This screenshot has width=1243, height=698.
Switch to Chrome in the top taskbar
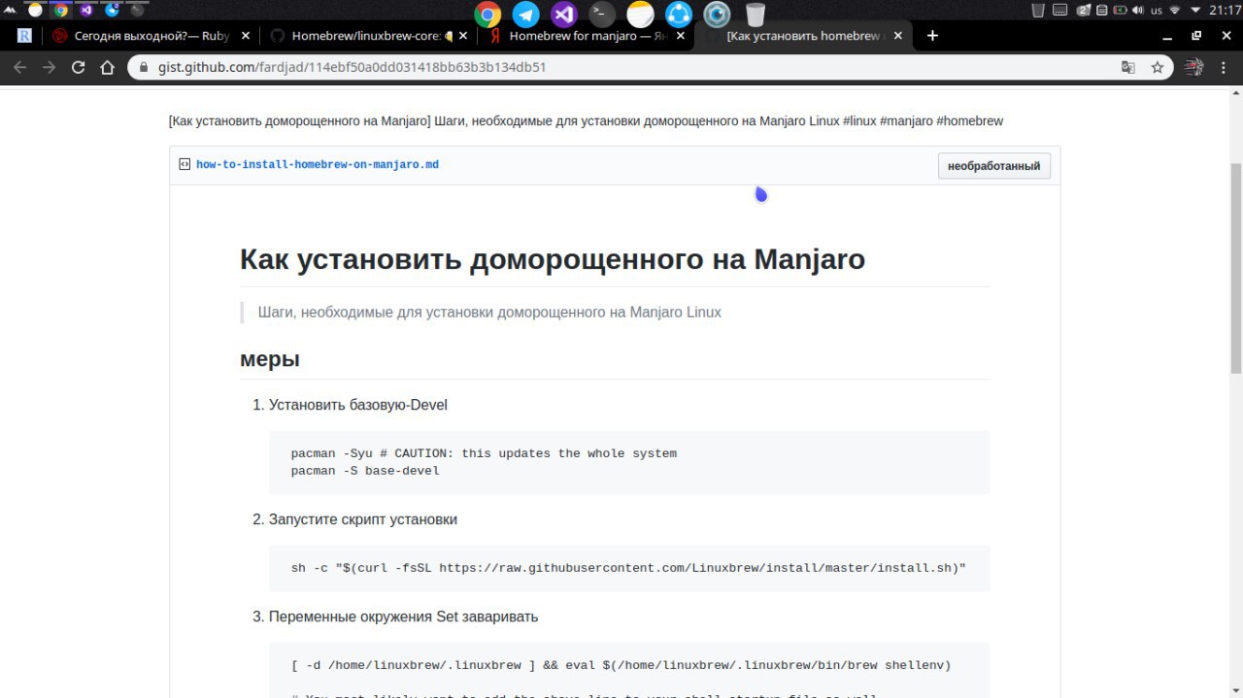point(60,10)
